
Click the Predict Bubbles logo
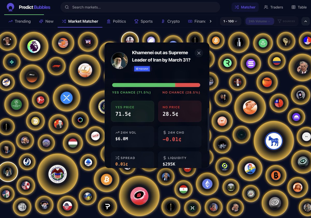click(x=28, y=7)
